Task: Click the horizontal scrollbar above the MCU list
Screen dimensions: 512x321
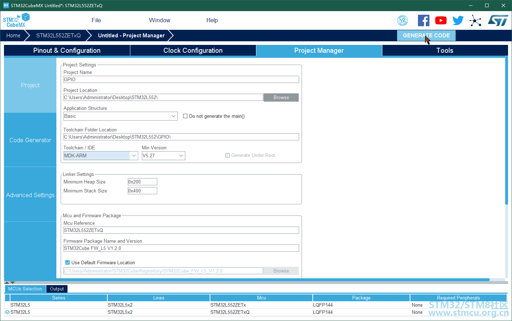Action: [x=247, y=280]
